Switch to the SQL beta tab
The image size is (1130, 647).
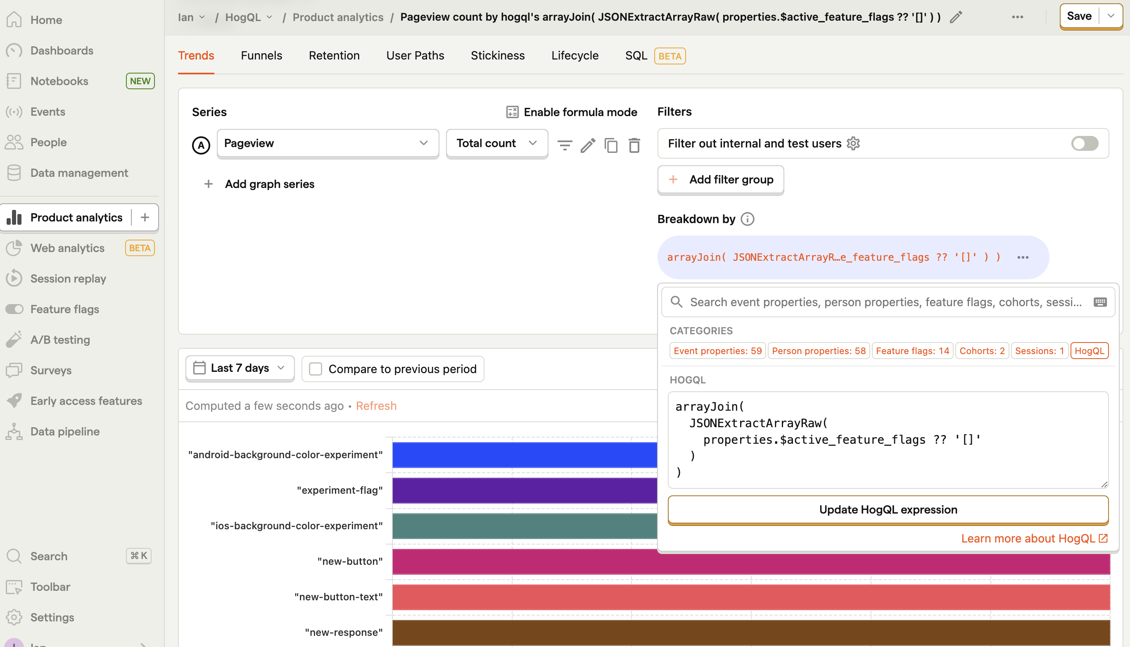pyautogui.click(x=655, y=55)
